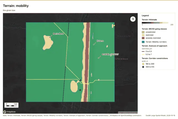
Task: Open the Mapbox attribution link on the map
Action: point(122,113)
